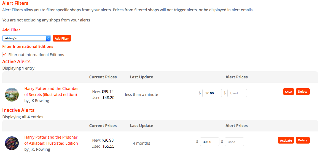Open Prisoner of Azkaban Illustrated Edition link
Viewport: 320px width, 154px height.
51,140
